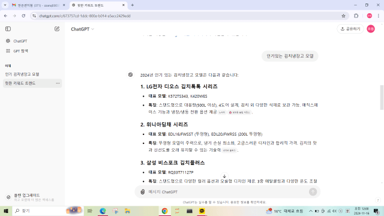Close the 핫한 키워드 트렌드 browser tab

coord(124,5)
